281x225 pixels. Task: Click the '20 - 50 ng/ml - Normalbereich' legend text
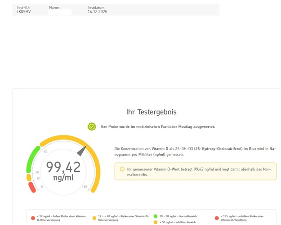coord(178,216)
